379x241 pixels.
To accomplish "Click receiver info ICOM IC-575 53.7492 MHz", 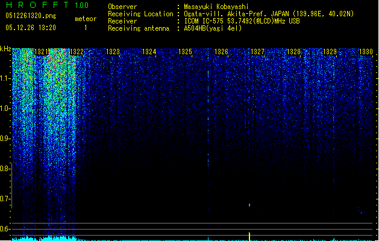I will [242, 21].
